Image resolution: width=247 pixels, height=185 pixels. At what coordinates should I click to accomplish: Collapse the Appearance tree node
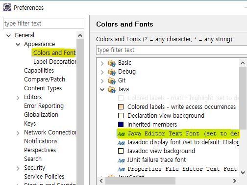click(x=18, y=44)
